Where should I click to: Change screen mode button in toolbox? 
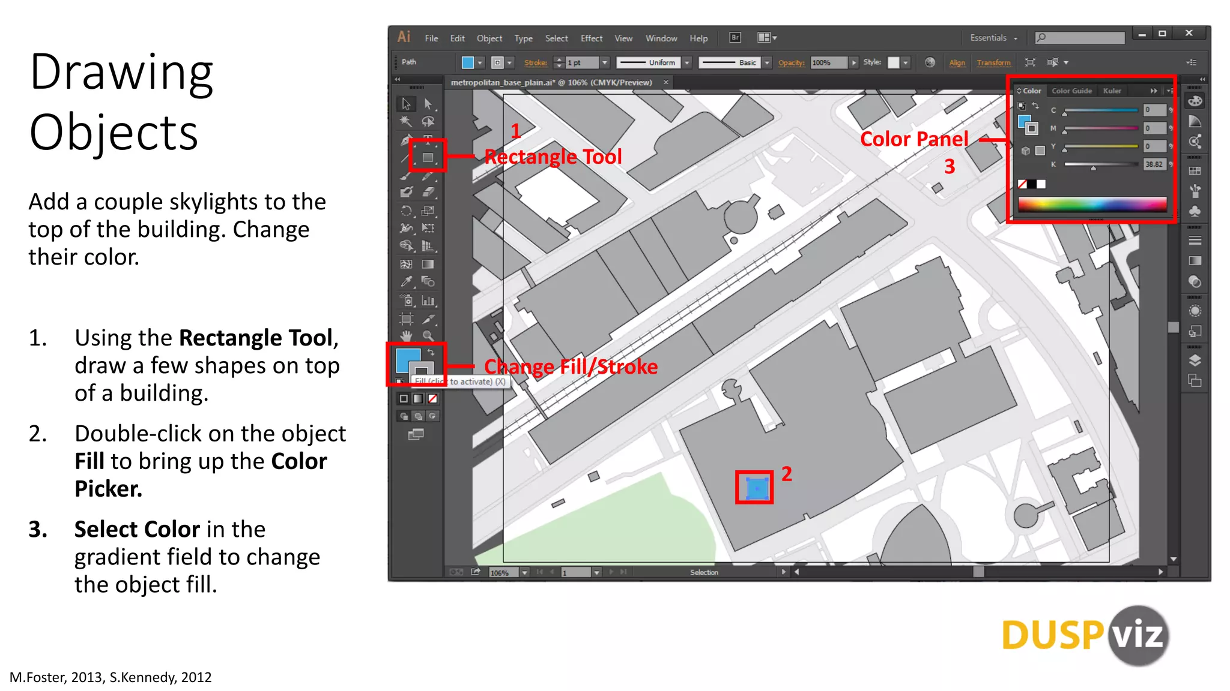[416, 434]
